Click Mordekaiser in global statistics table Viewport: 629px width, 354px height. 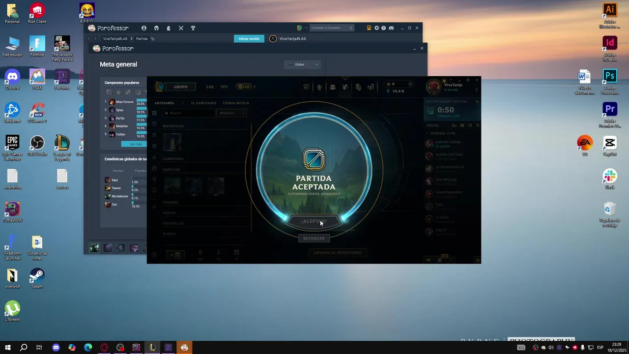click(x=117, y=196)
